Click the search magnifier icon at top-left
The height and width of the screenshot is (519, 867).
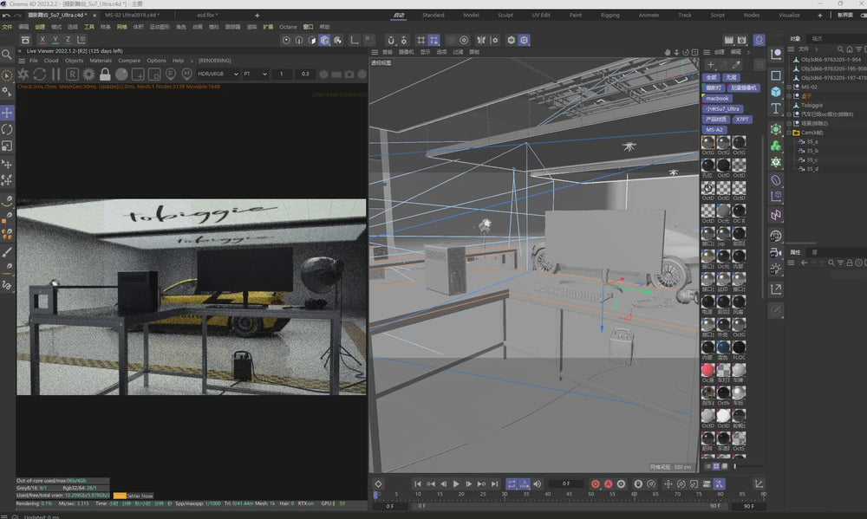[7, 55]
